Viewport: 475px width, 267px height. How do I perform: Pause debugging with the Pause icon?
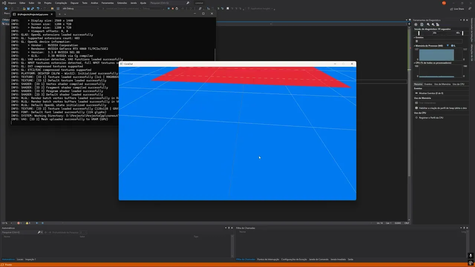[x=168, y=8]
